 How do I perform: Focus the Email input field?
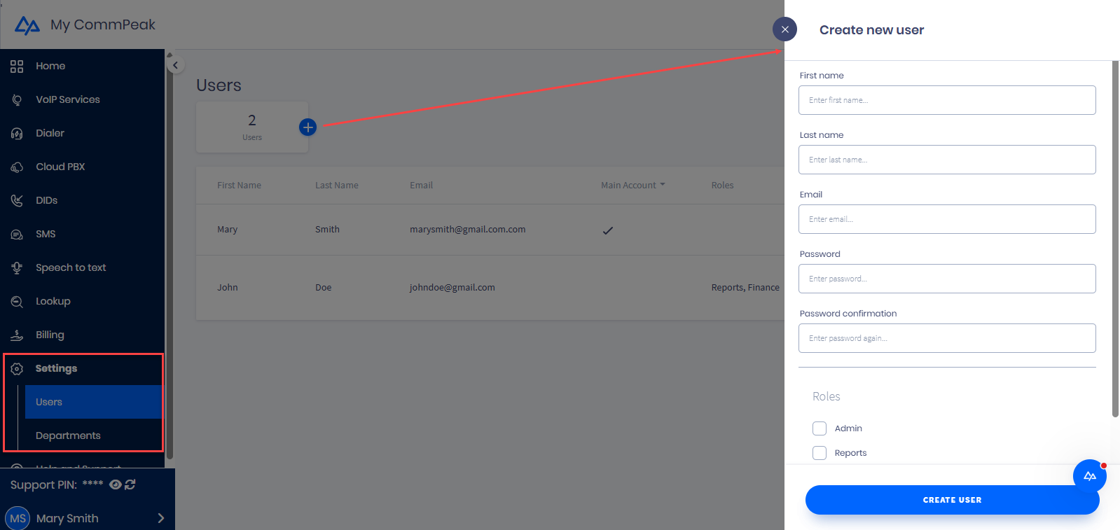(947, 219)
